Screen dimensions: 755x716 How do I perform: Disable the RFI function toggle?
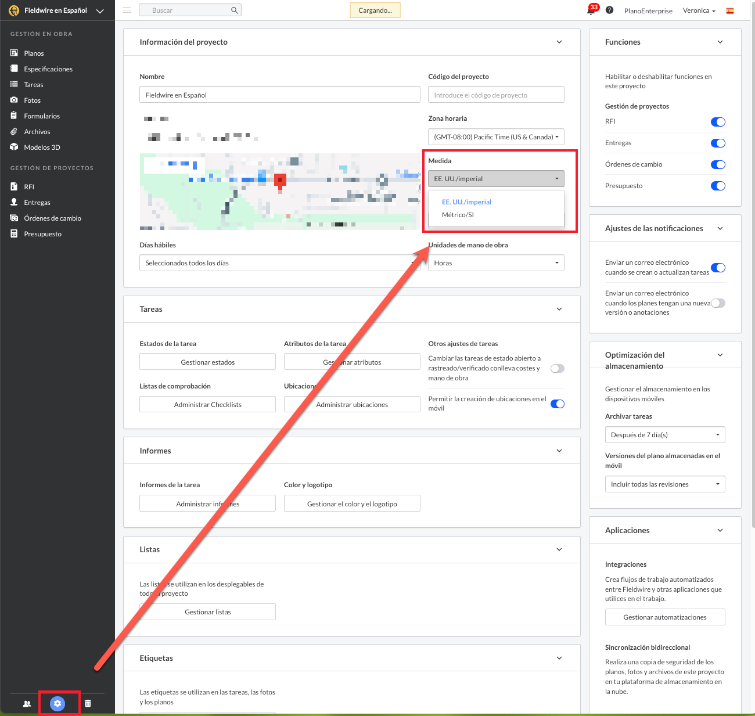point(718,122)
